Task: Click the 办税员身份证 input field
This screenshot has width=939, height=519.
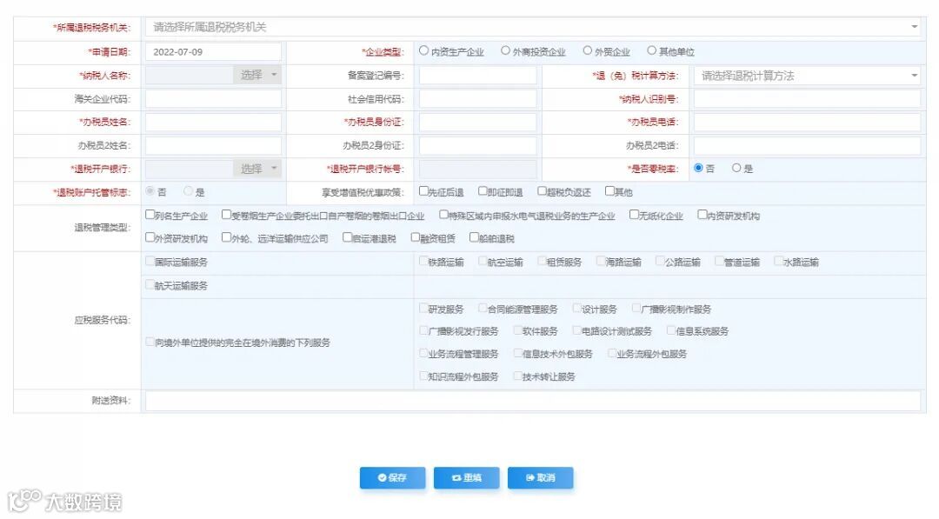Action: click(478, 122)
